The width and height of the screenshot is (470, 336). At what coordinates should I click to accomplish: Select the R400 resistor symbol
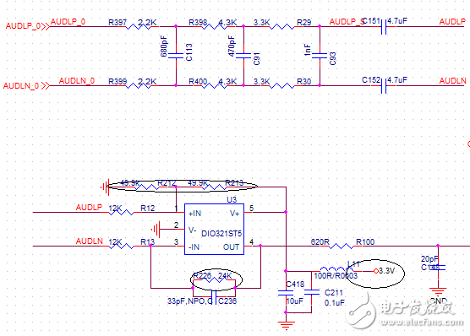click(215, 86)
